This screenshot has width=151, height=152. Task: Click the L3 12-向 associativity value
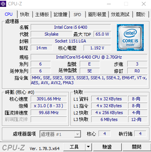(138, 119)
